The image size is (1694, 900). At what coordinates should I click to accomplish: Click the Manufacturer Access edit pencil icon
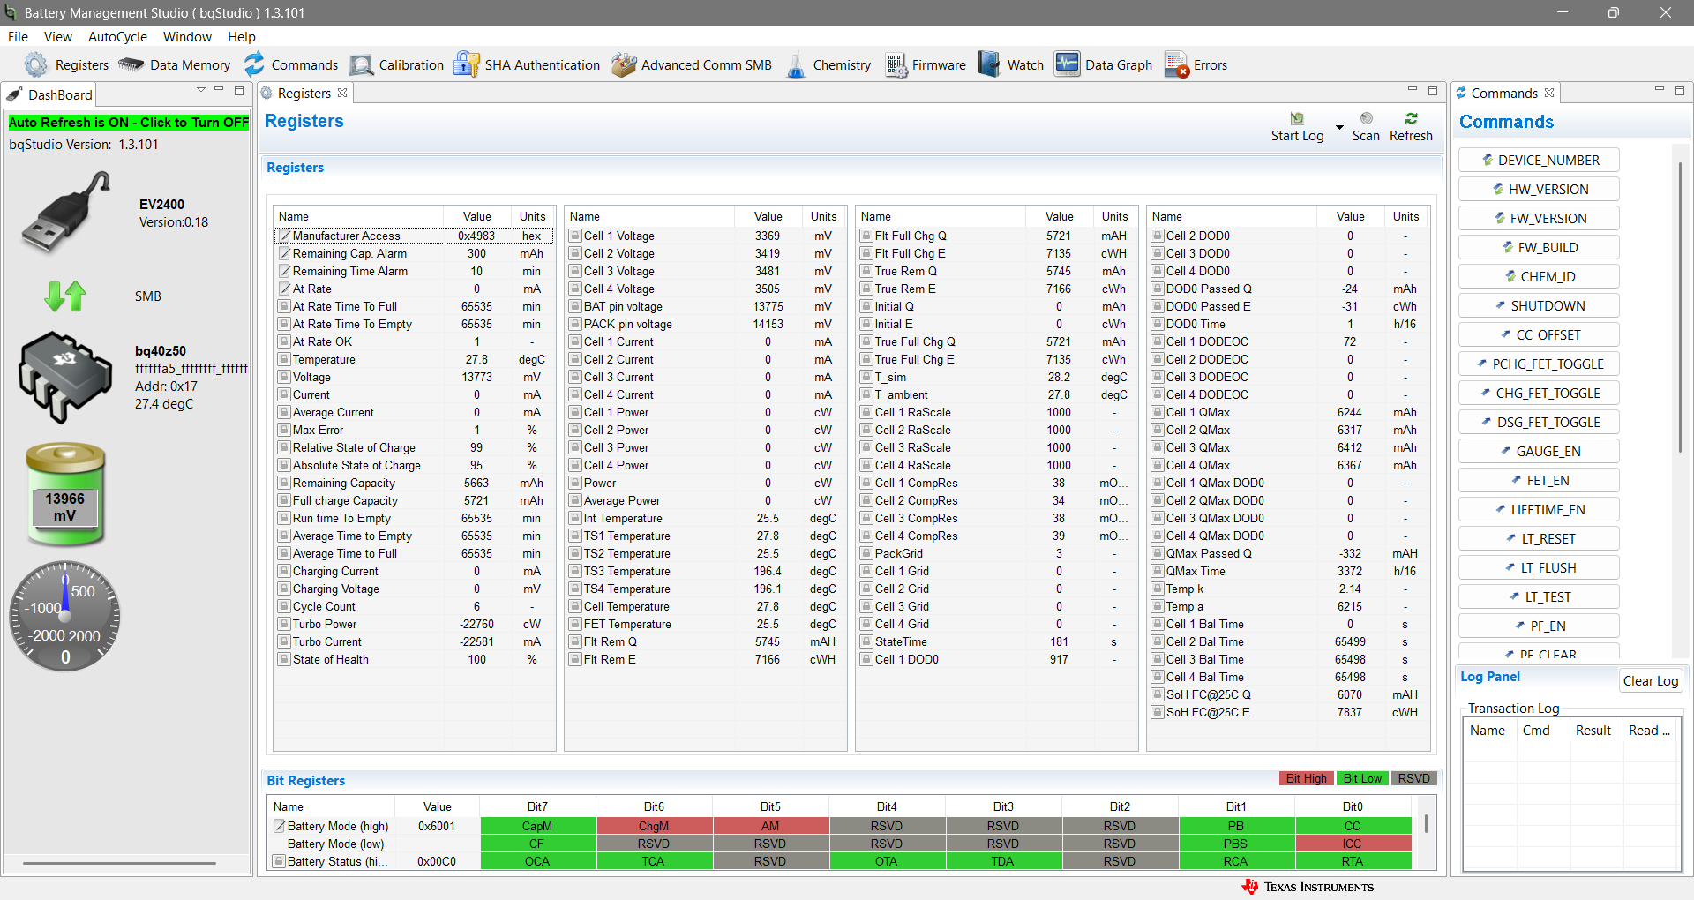pos(284,236)
